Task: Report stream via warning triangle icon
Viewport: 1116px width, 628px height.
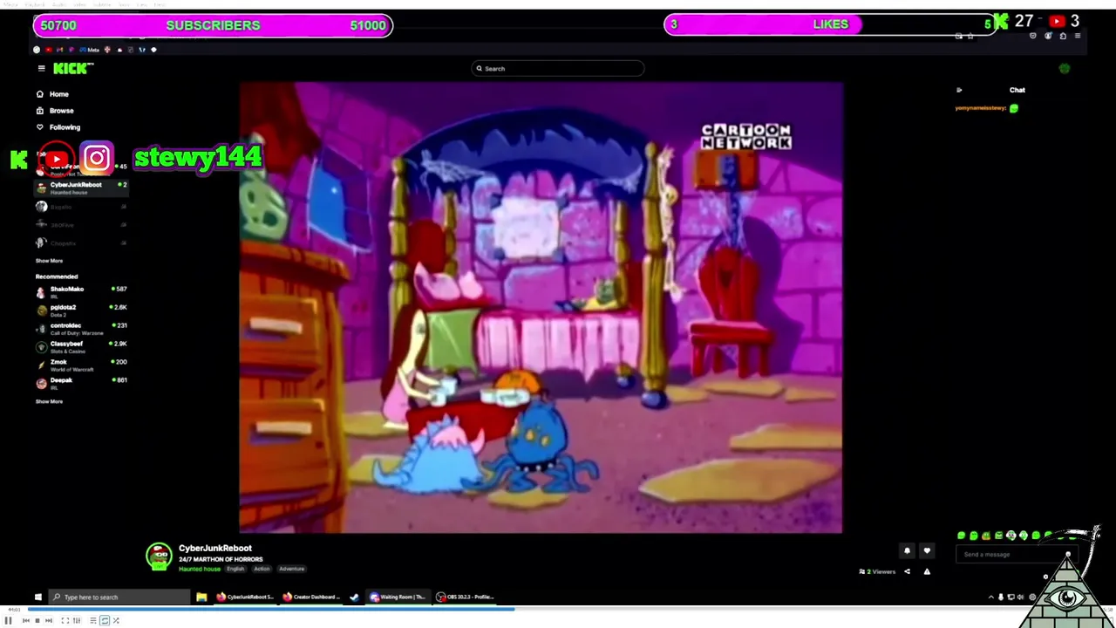Action: (927, 571)
